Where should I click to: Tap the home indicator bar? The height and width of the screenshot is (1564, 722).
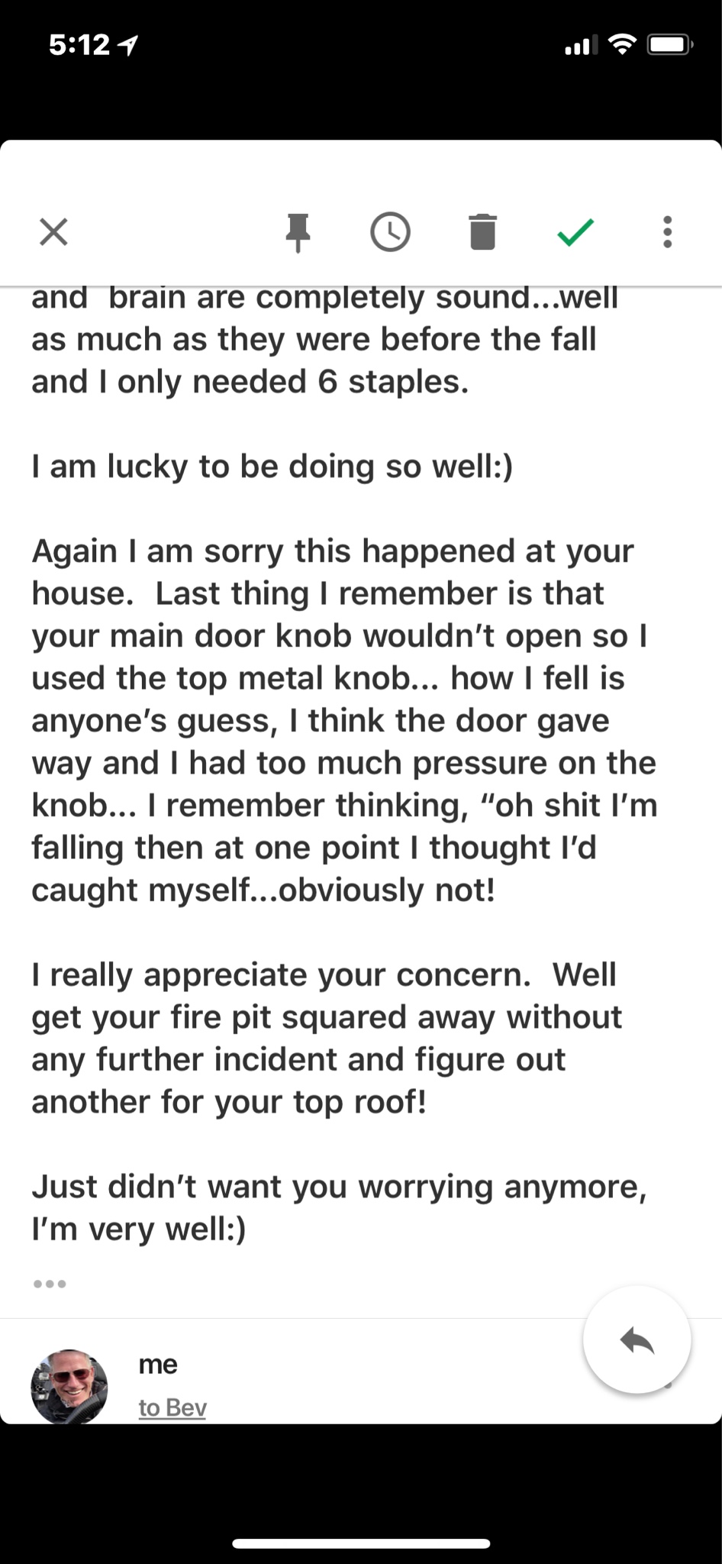click(361, 1543)
